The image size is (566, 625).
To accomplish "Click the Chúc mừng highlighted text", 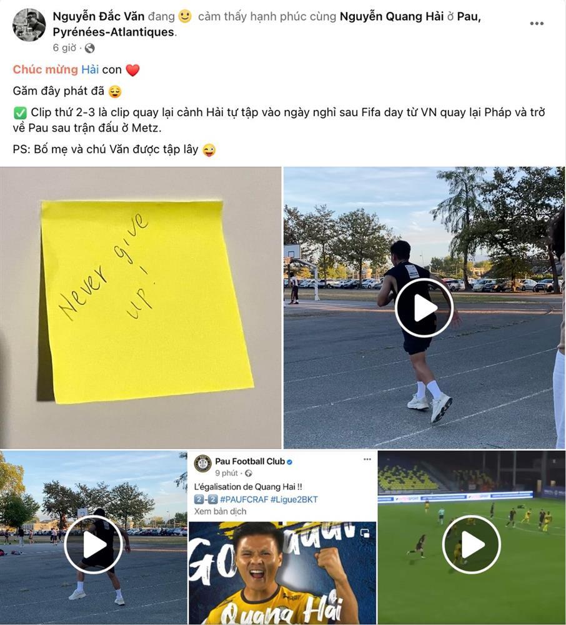I will coord(45,69).
